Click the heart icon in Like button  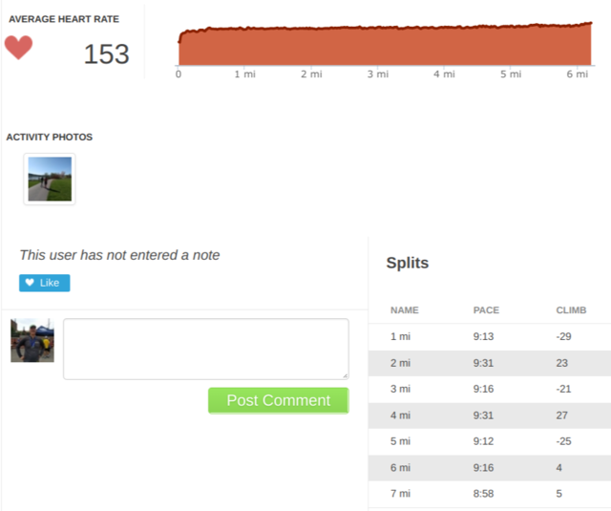click(30, 284)
